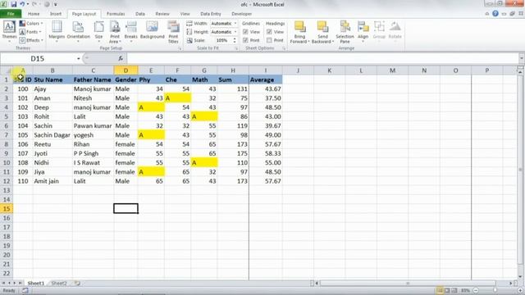This screenshot has width=525, height=295.
Task: Select row header 15
Action: (7, 208)
